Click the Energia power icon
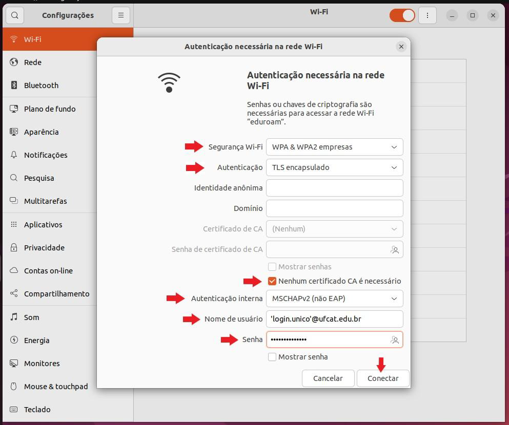The width and height of the screenshot is (509, 425). click(14, 340)
